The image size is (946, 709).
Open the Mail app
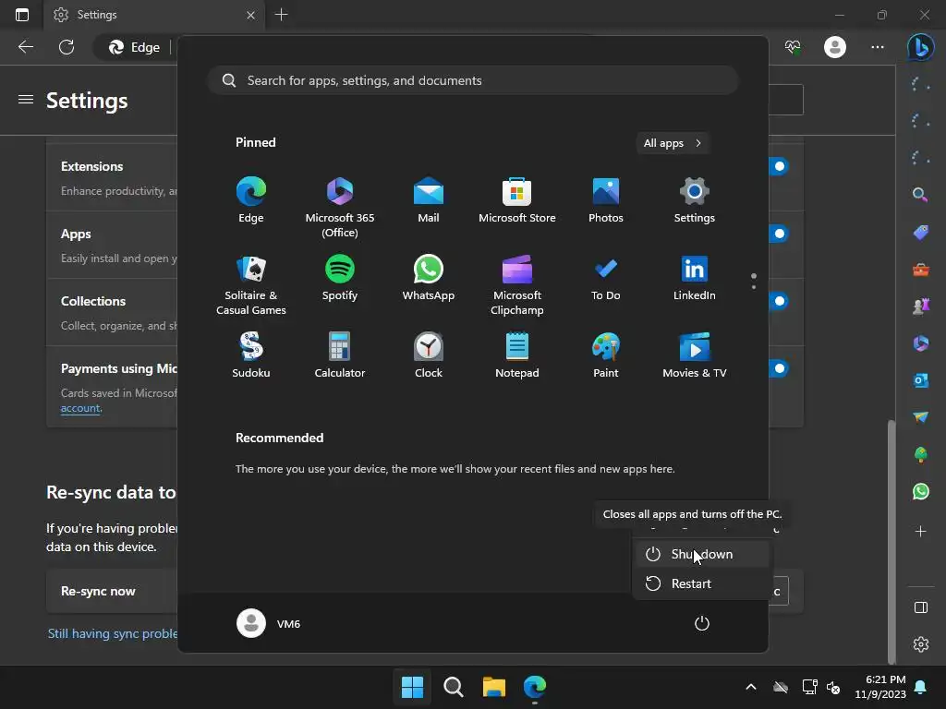(x=429, y=200)
